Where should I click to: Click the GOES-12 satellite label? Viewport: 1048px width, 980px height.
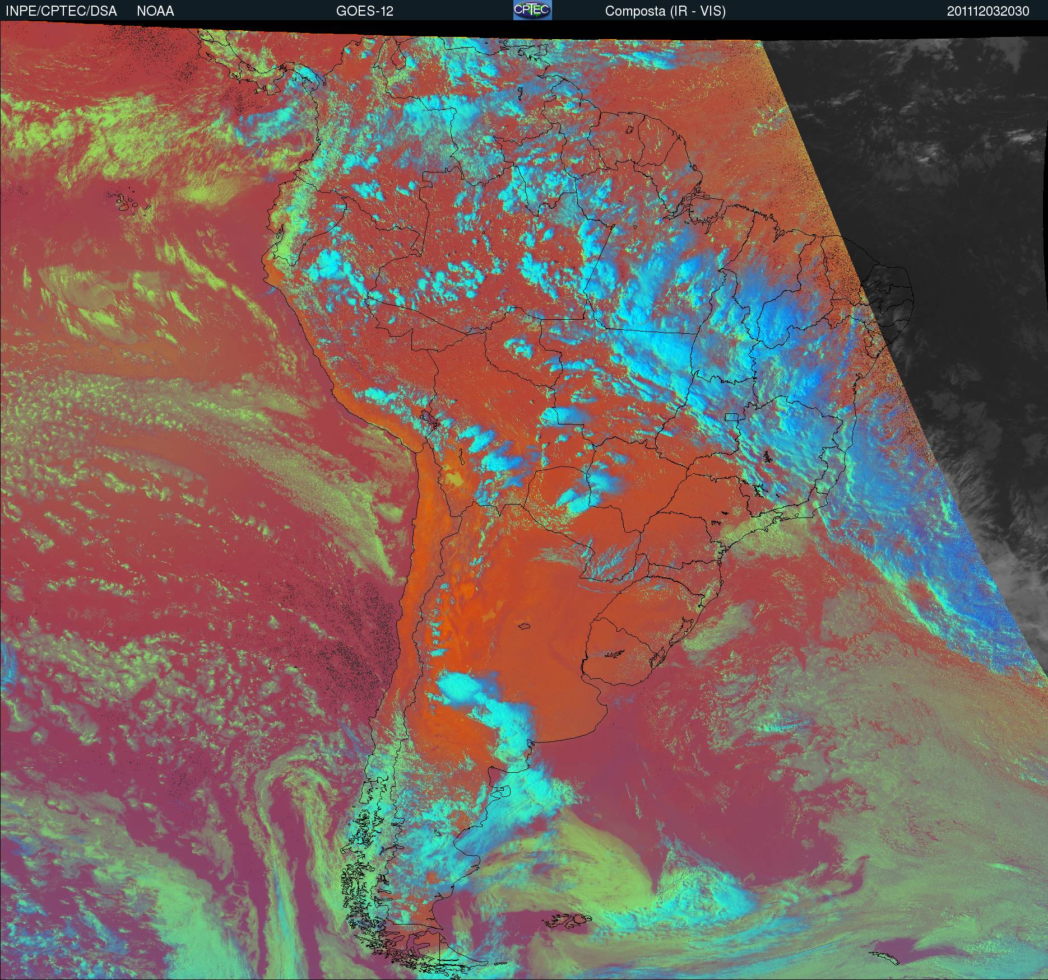pyautogui.click(x=364, y=11)
